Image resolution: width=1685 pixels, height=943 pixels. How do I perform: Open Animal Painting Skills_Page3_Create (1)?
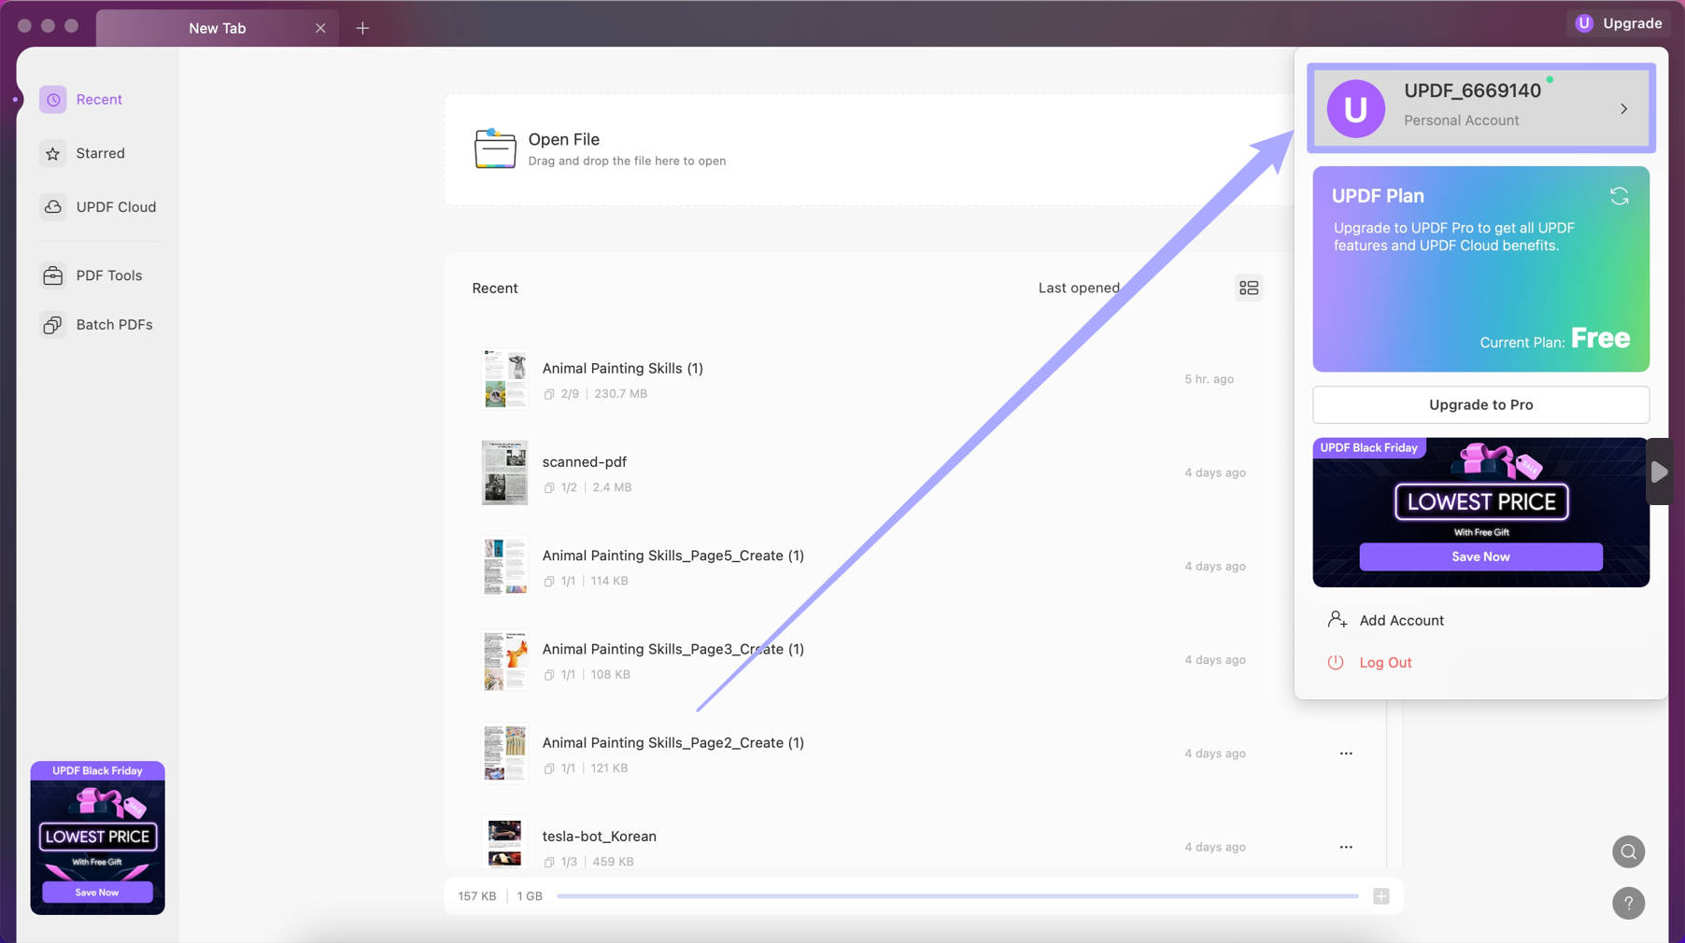tap(673, 649)
